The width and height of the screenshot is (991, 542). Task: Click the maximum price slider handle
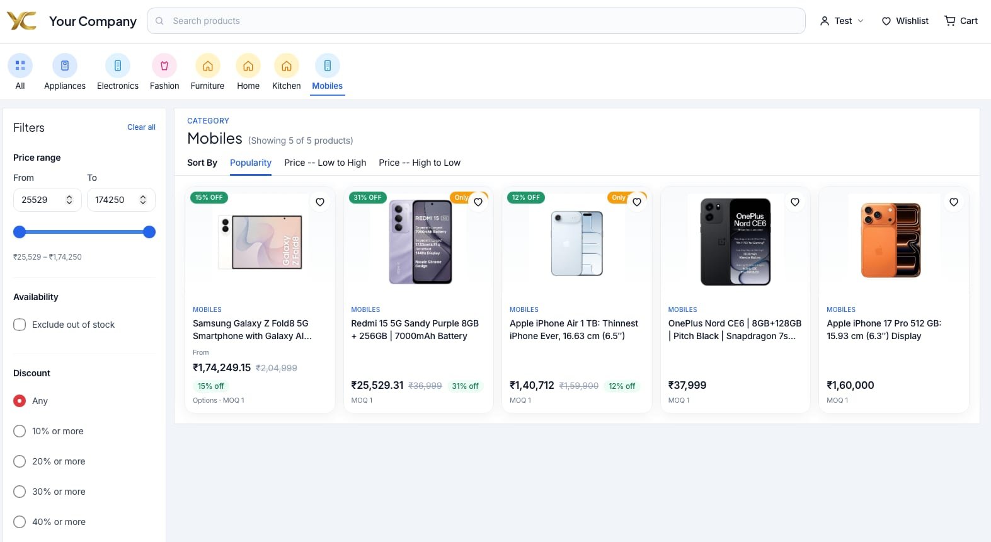pyautogui.click(x=149, y=232)
